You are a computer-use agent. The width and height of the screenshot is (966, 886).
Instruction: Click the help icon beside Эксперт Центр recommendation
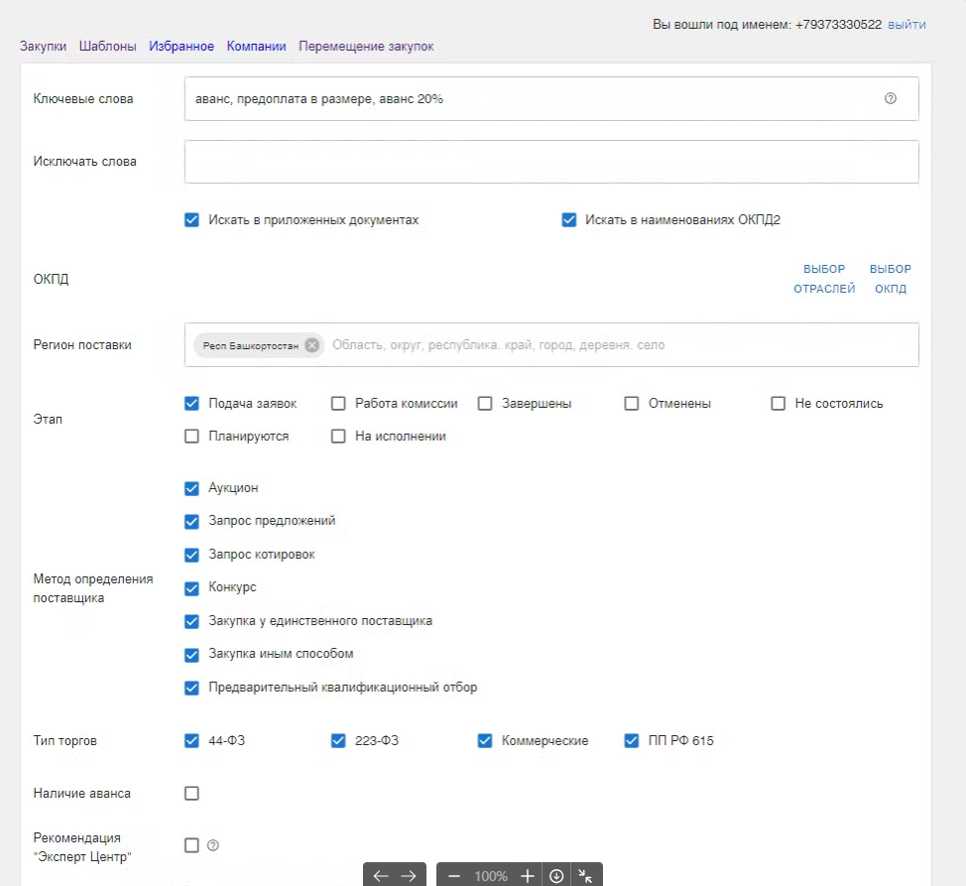[x=212, y=845]
